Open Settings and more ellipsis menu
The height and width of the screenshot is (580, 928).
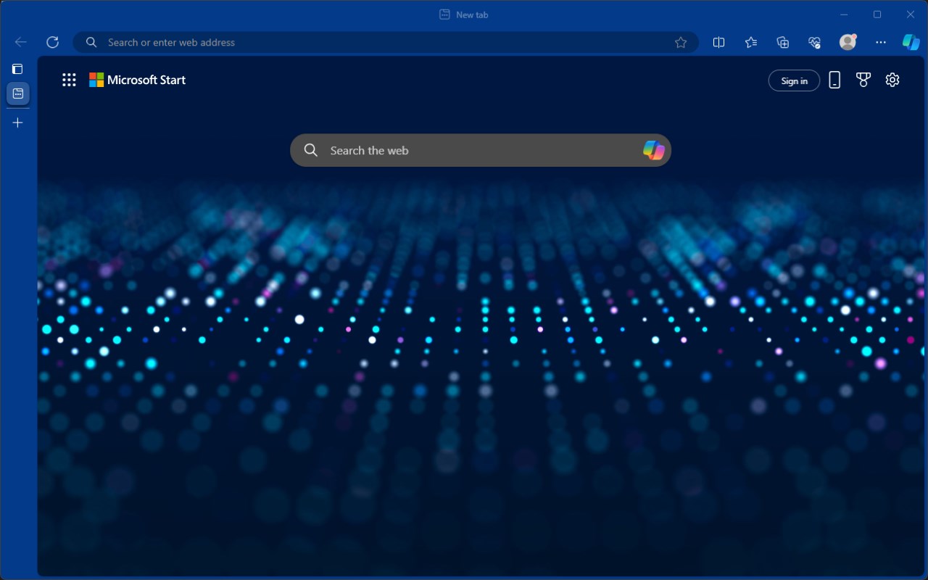tap(881, 42)
